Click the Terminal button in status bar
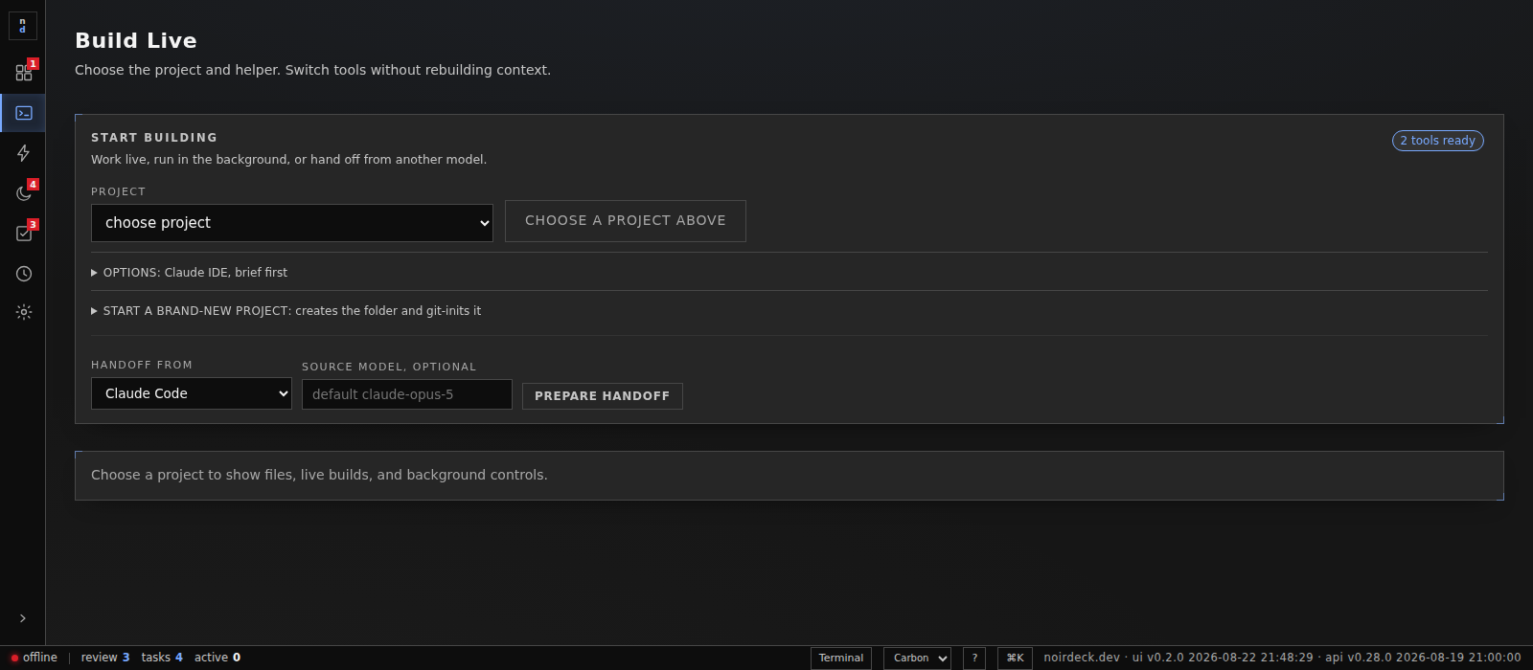Image resolution: width=1533 pixels, height=670 pixels. [x=841, y=659]
